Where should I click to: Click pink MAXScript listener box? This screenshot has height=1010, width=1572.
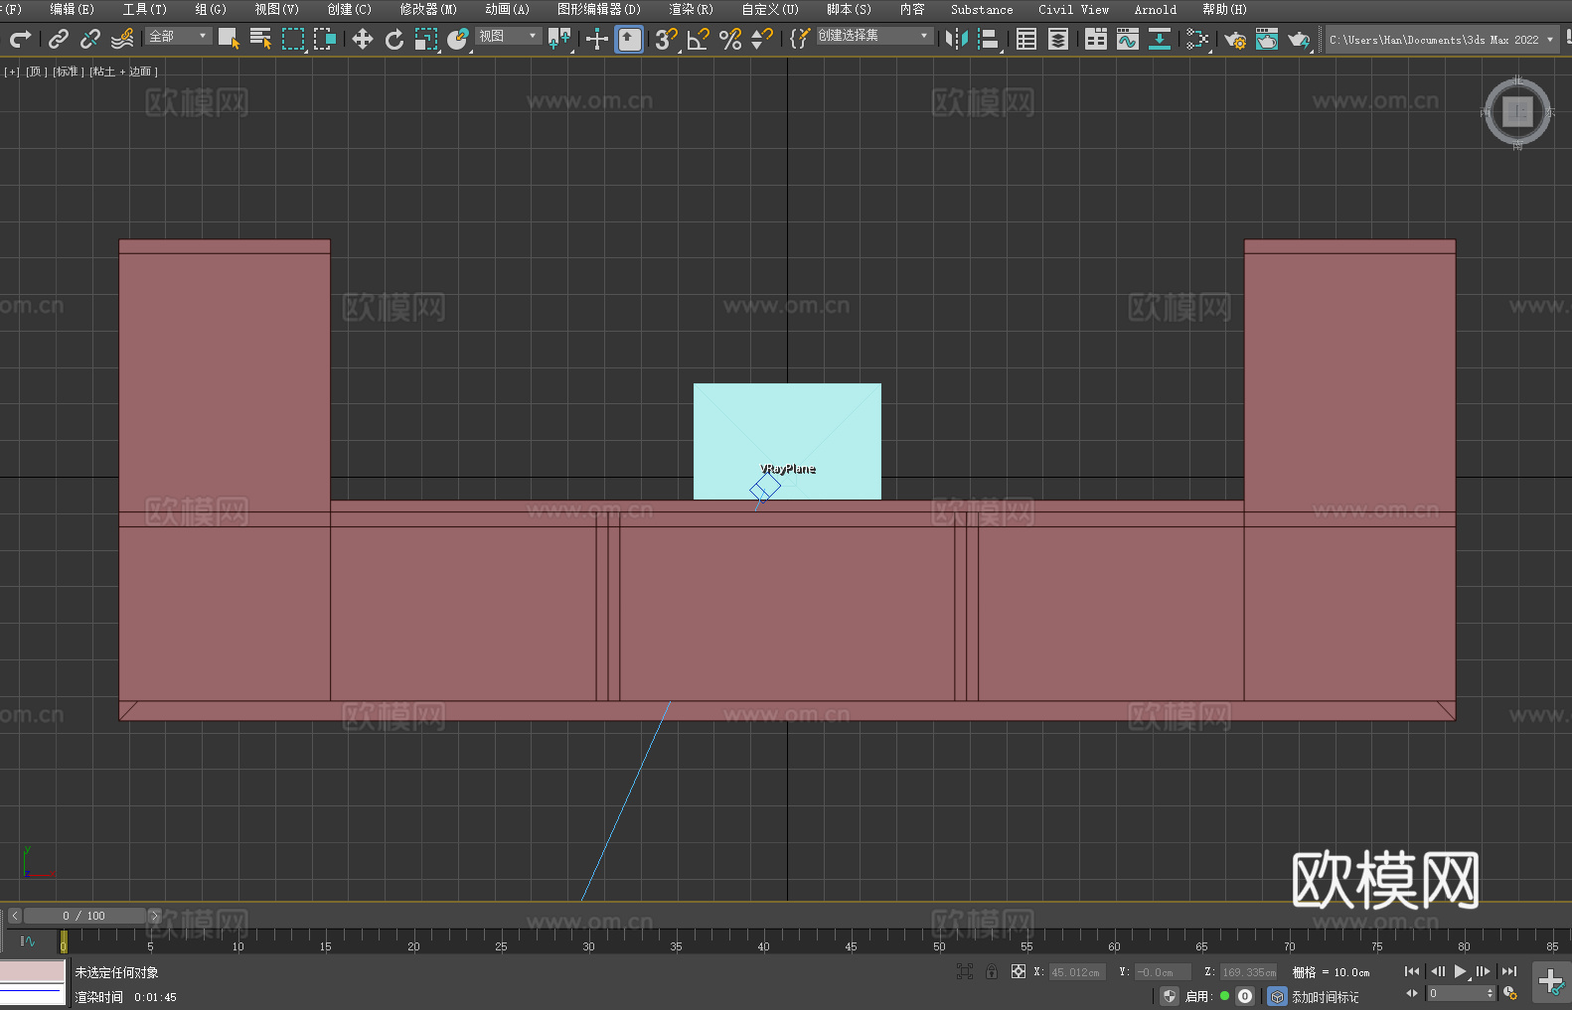33,971
